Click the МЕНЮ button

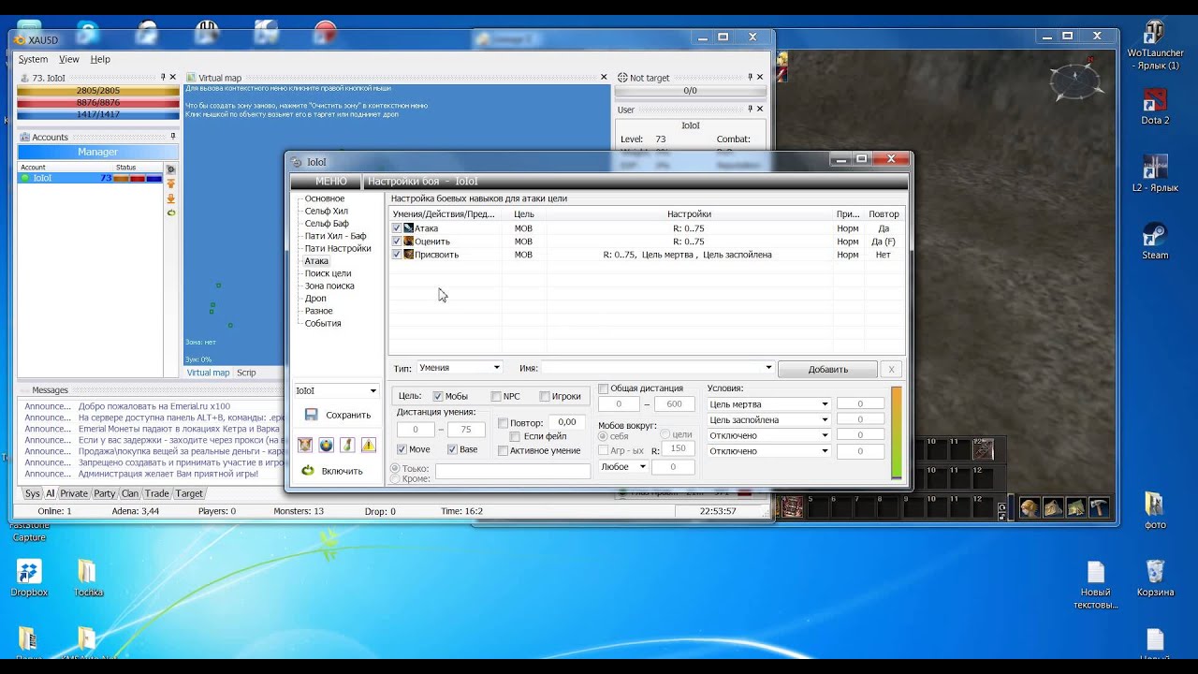331,182
